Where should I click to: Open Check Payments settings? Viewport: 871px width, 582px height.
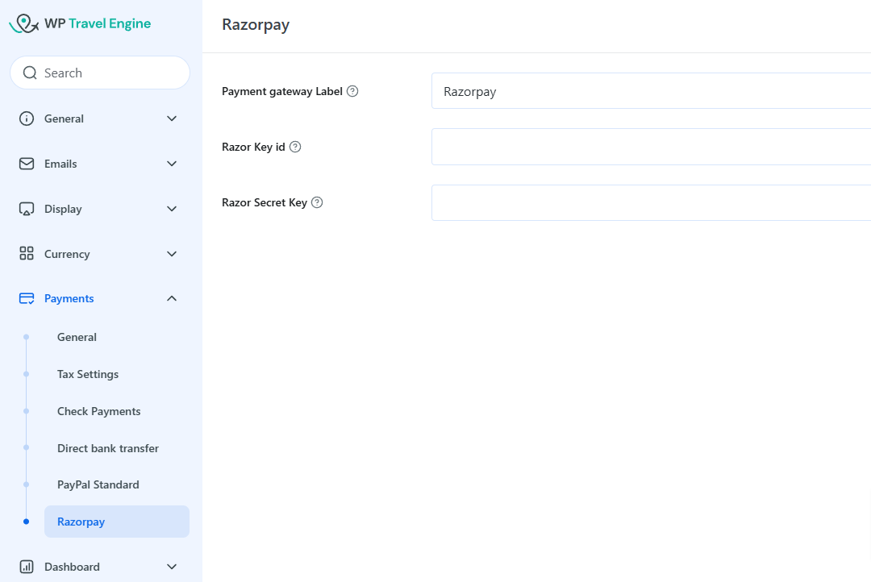(x=98, y=411)
